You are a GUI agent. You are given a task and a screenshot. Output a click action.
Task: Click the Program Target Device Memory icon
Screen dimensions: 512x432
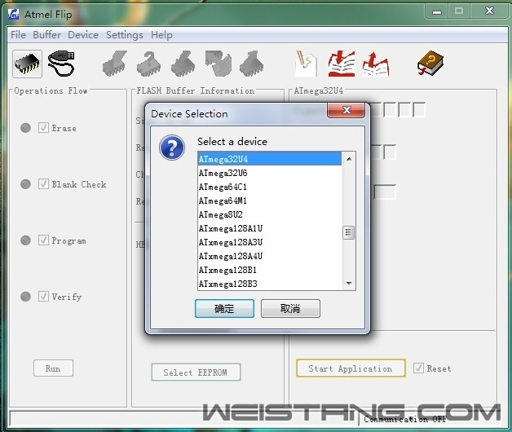click(183, 64)
